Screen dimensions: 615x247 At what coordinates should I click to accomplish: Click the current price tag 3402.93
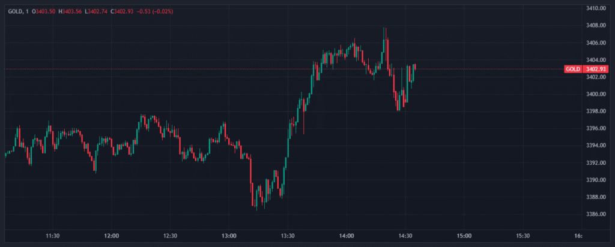[x=595, y=70]
